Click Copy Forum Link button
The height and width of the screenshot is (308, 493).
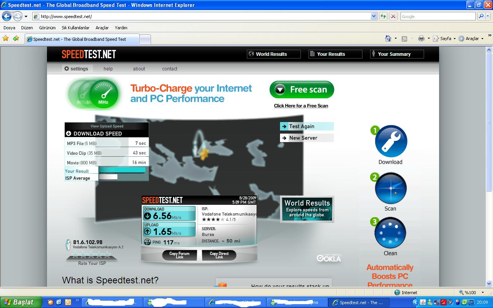[x=179, y=255]
